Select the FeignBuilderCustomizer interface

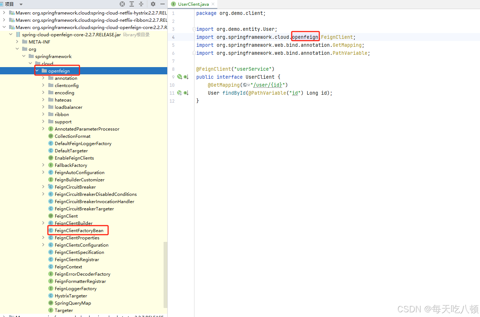(79, 180)
